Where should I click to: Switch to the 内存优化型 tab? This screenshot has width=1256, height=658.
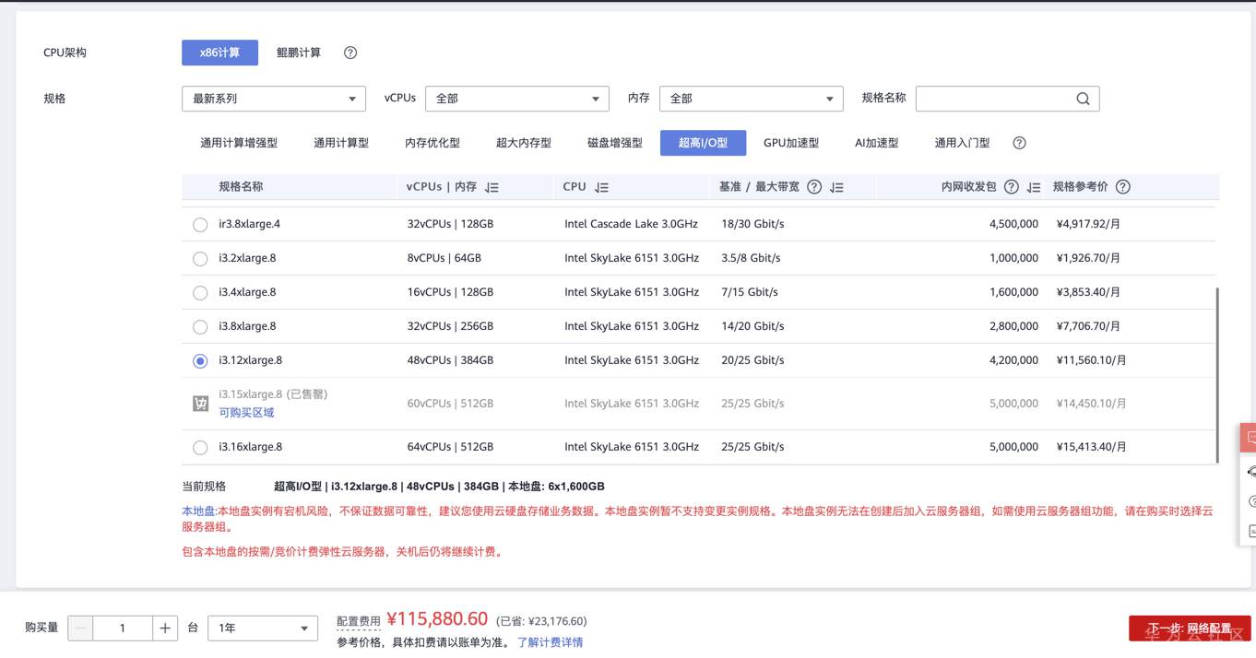point(433,142)
